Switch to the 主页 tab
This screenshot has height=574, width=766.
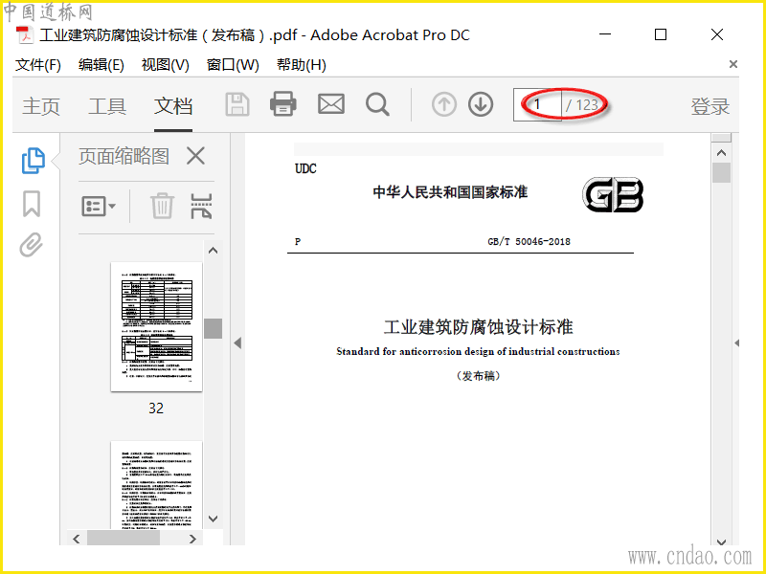[x=41, y=106]
